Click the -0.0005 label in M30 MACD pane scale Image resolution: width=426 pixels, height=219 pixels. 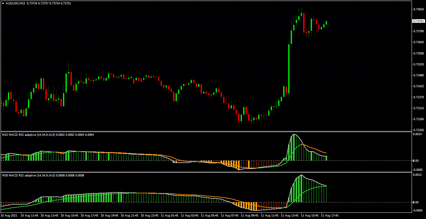[418, 211]
